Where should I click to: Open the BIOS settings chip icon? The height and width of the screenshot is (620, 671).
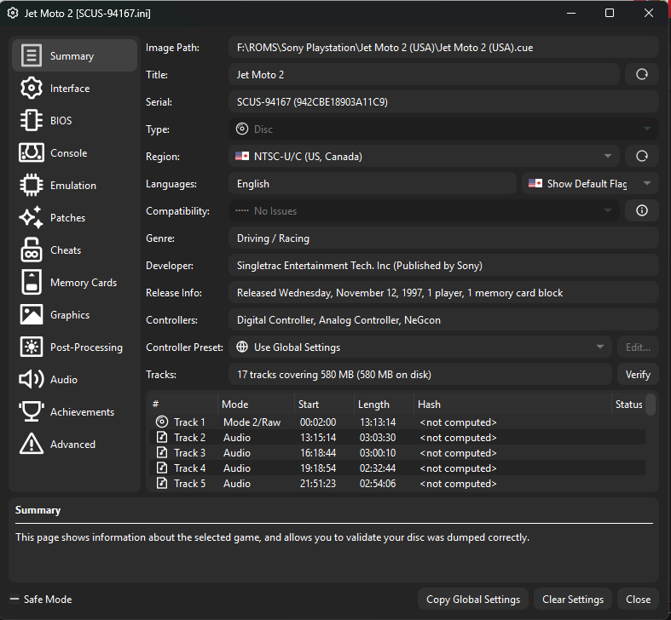32,121
